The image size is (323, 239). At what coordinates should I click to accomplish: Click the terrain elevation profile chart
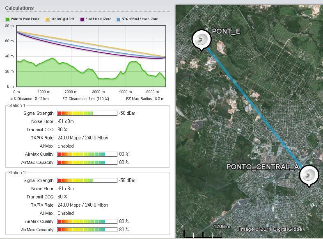pyautogui.click(x=91, y=56)
